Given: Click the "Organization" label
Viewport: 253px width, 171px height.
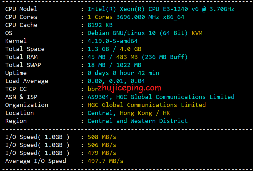Looking at the screenshot, I should pos(27,105).
